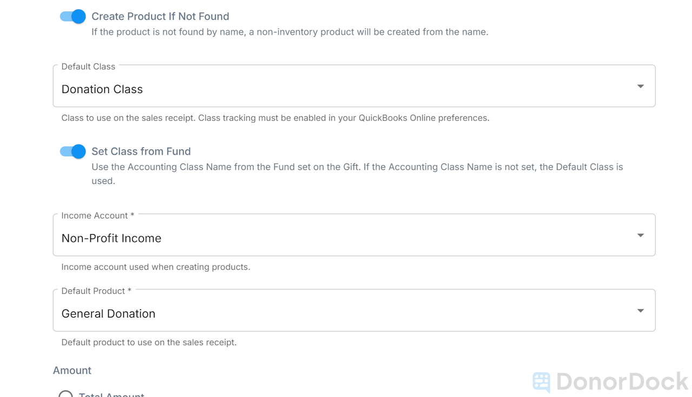
Task: Toggle on Create Product If Not Found
Action: coord(72,16)
